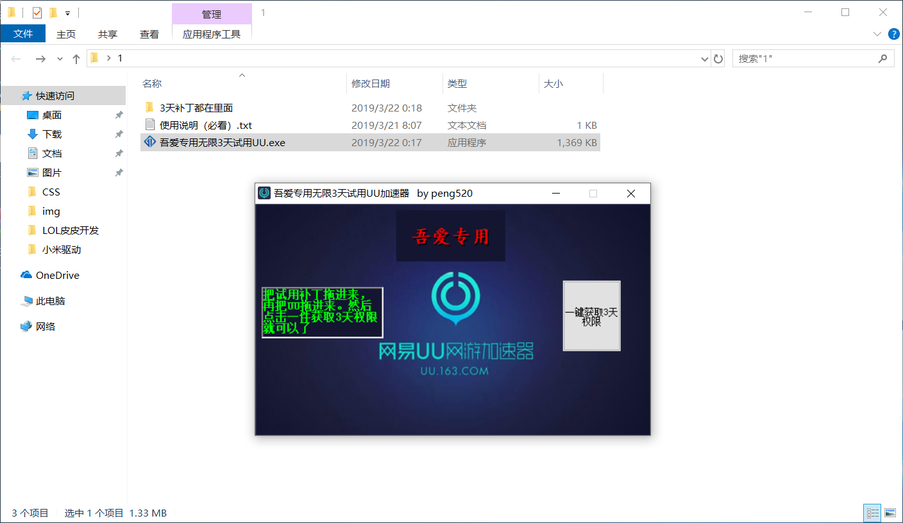The width and height of the screenshot is (903, 523).
Task: Click the red 吾爱专用 banner
Action: click(x=450, y=236)
